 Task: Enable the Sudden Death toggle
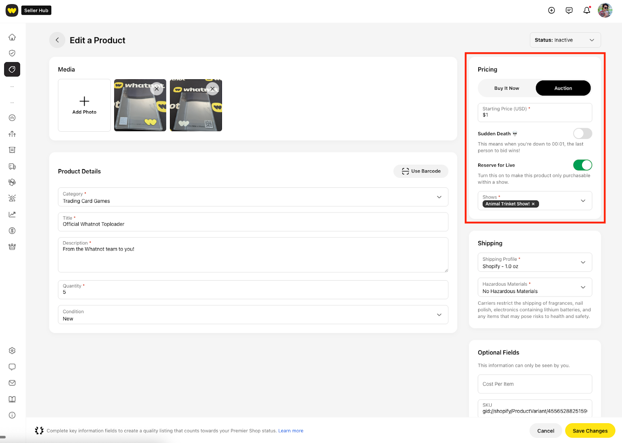click(582, 134)
